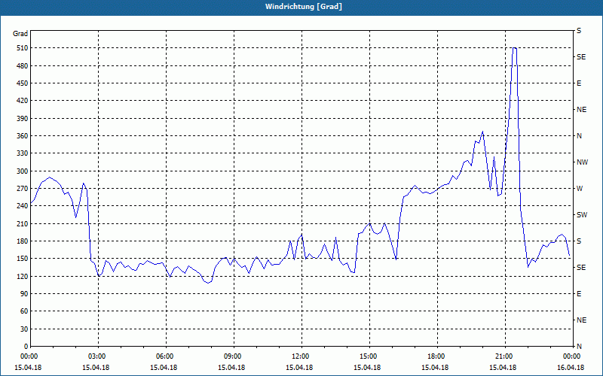Click the 03:00 time label
603x376 pixels.
pos(98,356)
